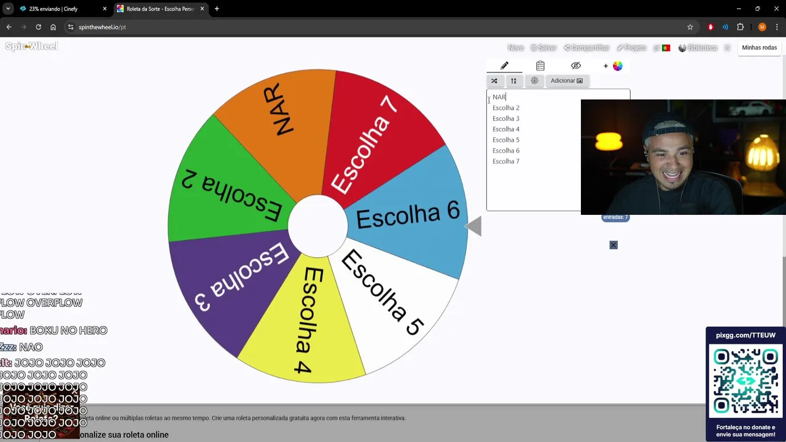
Task: Click the Novo wheel button
Action: tap(516, 47)
